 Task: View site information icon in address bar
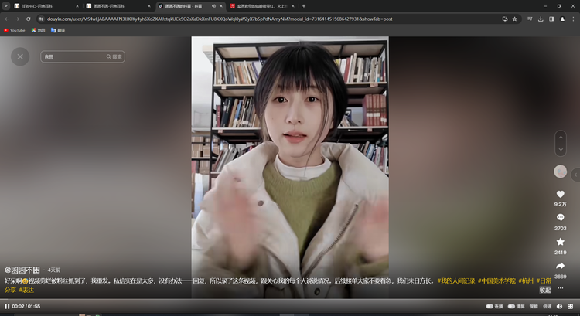[41, 19]
